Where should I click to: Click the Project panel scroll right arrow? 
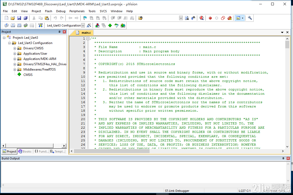point(64,146)
